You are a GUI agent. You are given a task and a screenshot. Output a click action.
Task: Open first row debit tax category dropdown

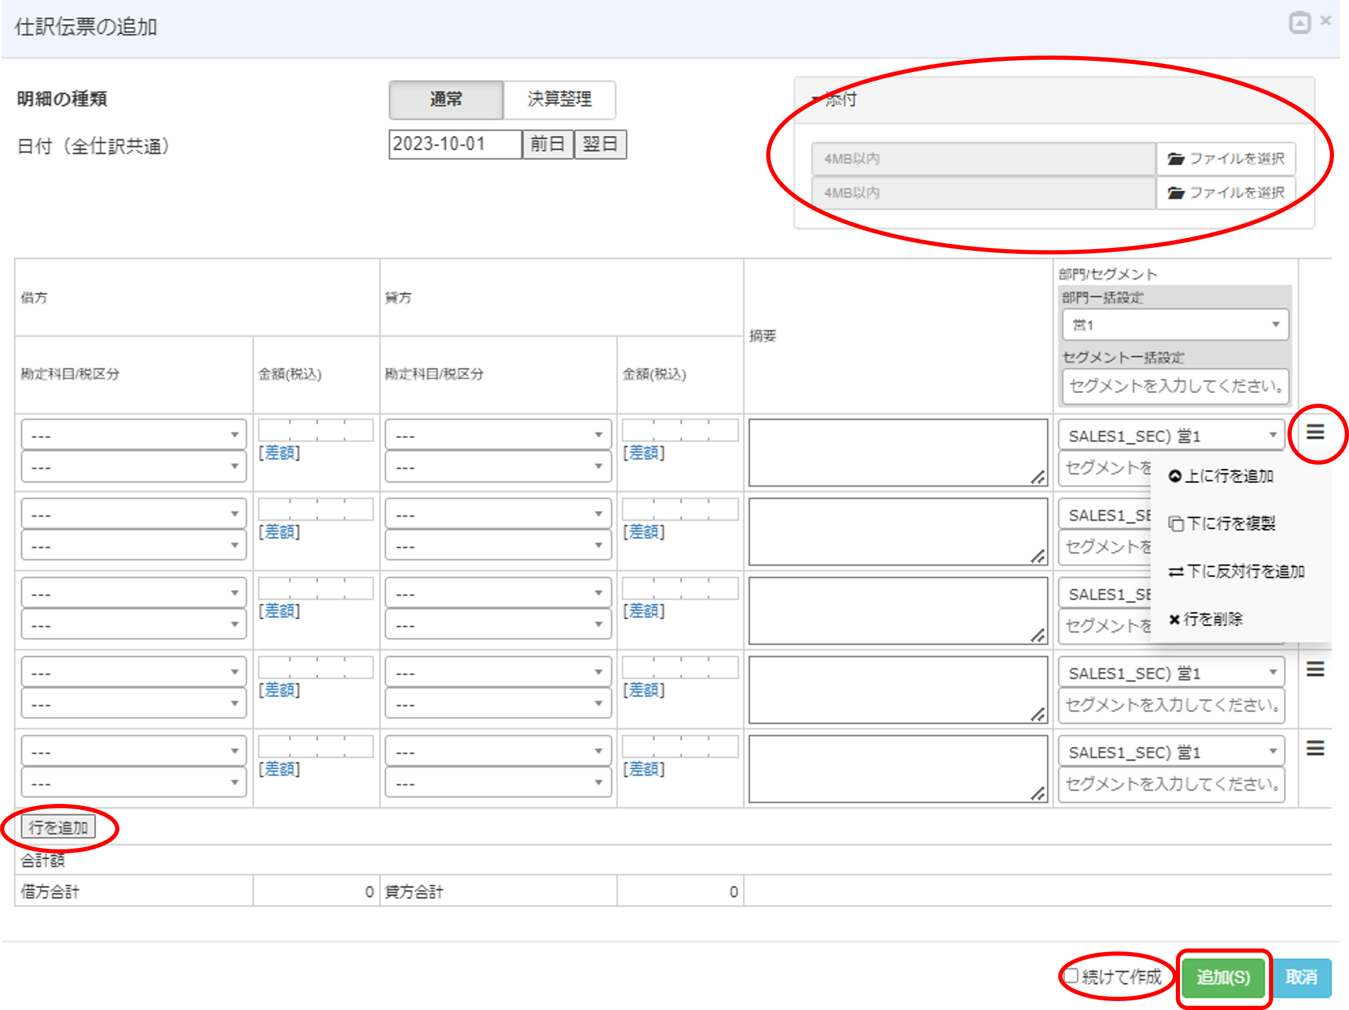134,466
